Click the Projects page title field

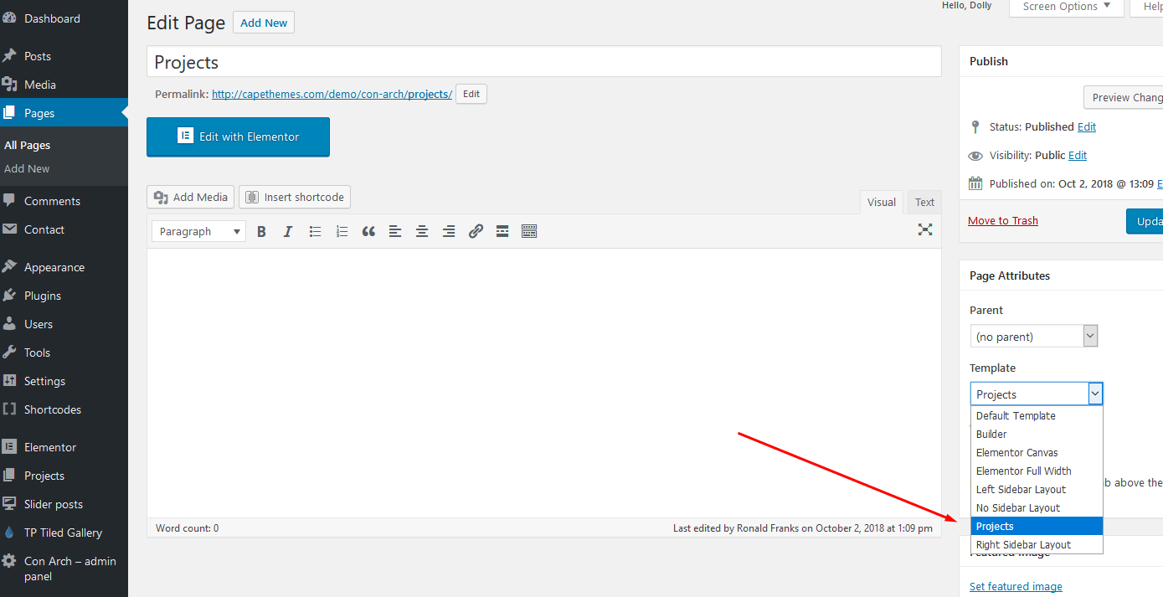point(543,63)
